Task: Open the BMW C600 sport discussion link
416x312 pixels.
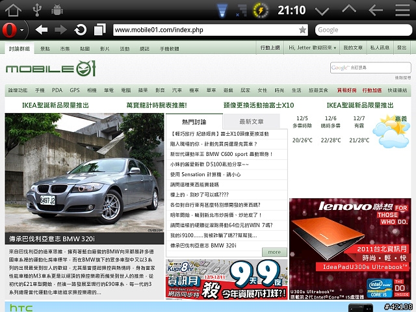Action: tap(221, 154)
